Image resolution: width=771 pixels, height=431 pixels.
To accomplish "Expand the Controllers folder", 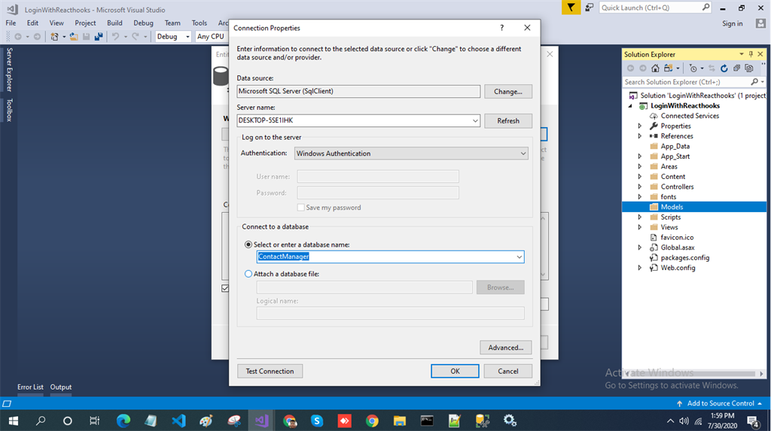I will tap(640, 187).
